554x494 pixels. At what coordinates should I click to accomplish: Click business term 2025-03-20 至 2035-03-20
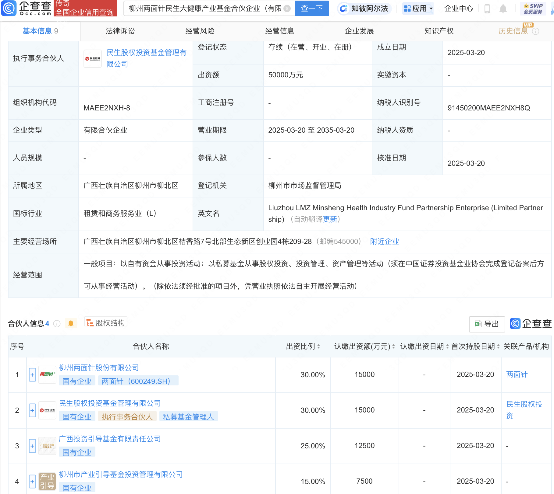pos(311,130)
